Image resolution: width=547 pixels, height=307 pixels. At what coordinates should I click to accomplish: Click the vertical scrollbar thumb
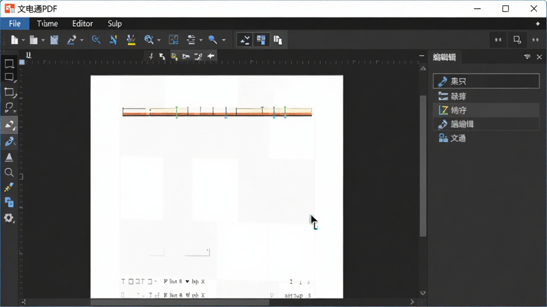[x=423, y=166]
